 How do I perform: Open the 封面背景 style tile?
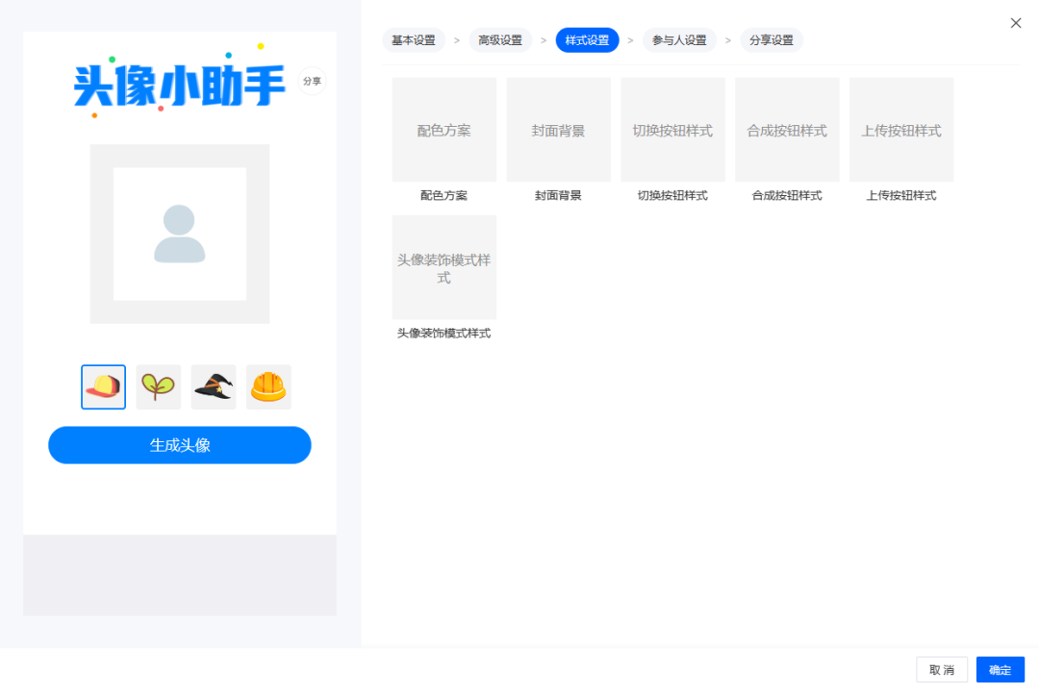tap(559, 130)
